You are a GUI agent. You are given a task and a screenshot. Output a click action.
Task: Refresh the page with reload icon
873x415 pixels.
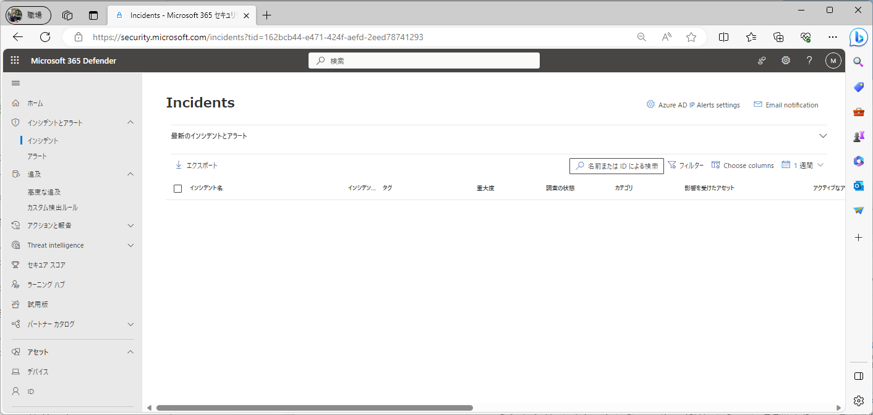45,37
